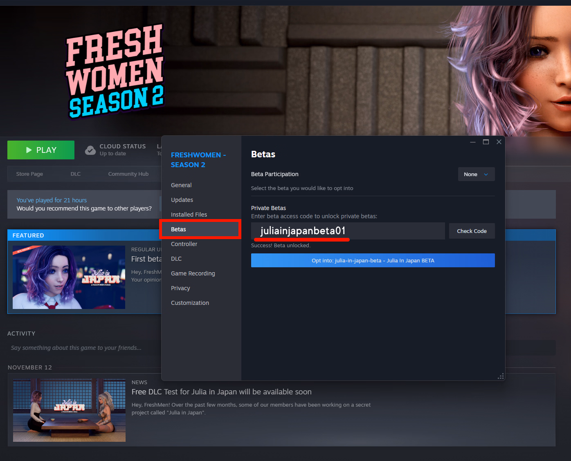Click the Fresh Women Season 2 logo
The height and width of the screenshot is (461, 571).
tap(116, 72)
